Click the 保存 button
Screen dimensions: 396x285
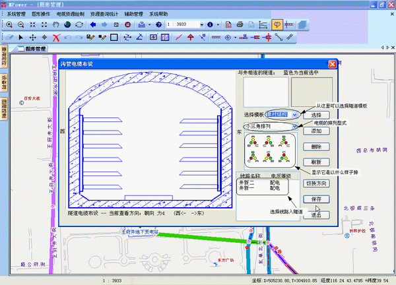316,199
